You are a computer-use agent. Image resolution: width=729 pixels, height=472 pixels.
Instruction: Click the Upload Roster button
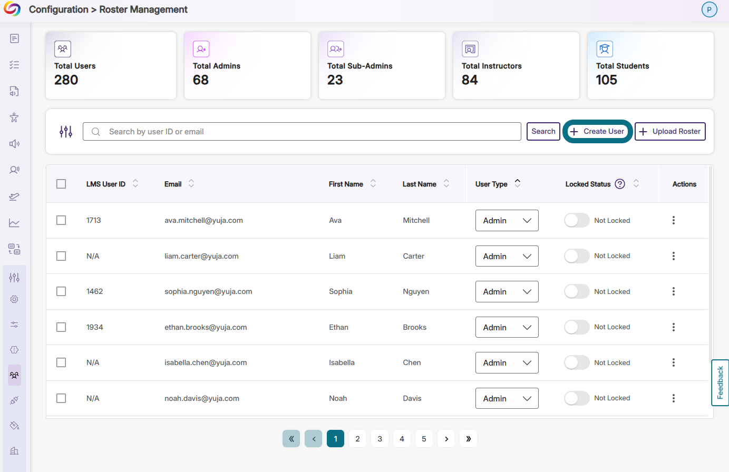[x=670, y=132]
